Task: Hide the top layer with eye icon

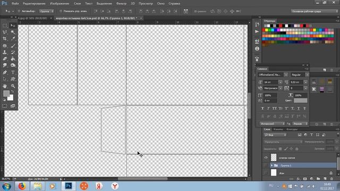Action: [x=266, y=158]
